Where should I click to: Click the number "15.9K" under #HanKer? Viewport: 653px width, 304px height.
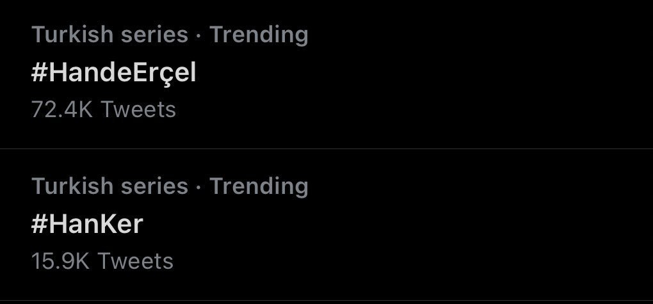click(61, 261)
